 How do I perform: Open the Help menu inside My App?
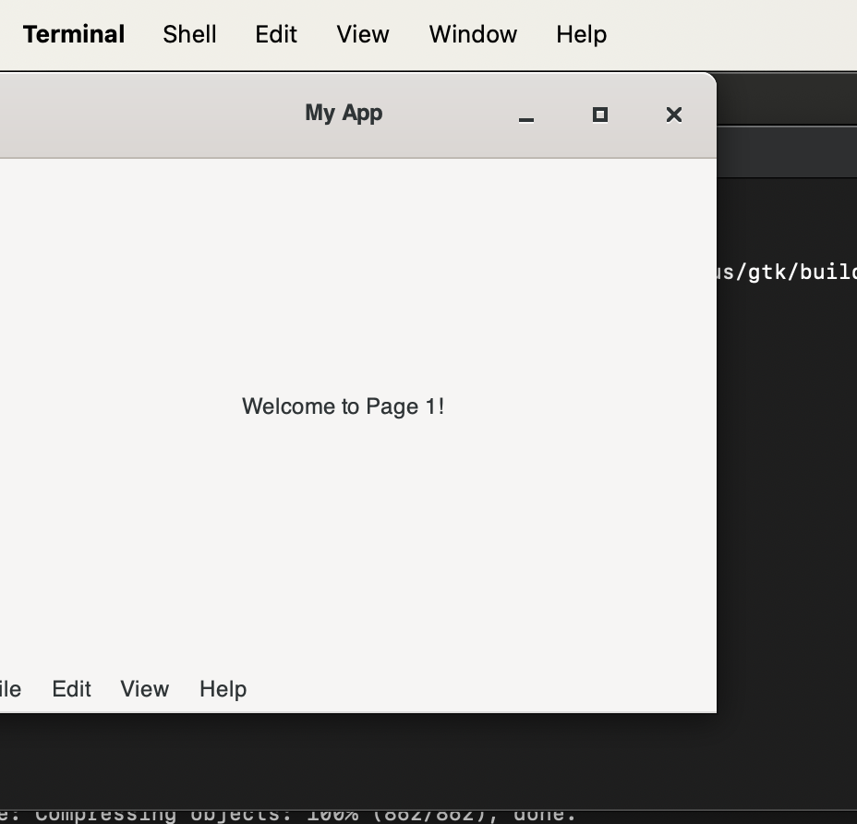click(223, 689)
